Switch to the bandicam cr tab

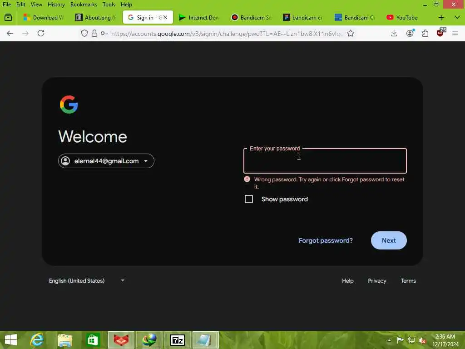click(303, 18)
